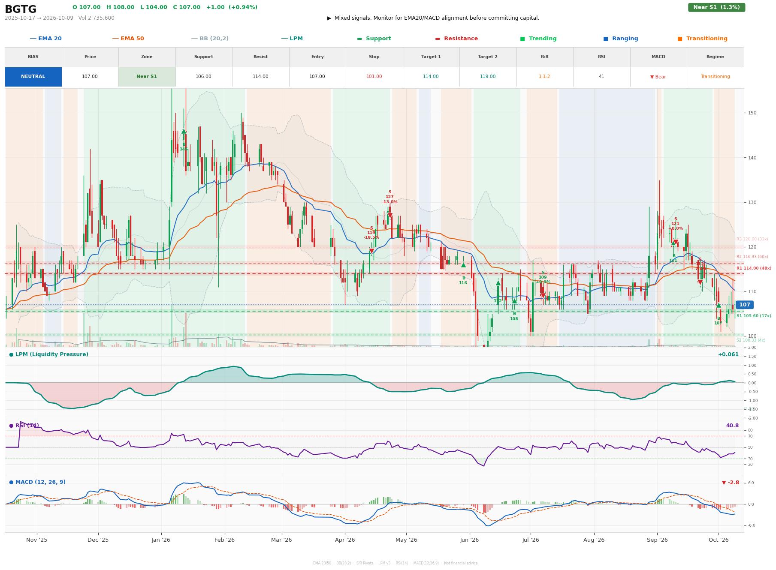Click the buy triangle at the January 145 signal
The image size is (776, 570).
(x=184, y=131)
